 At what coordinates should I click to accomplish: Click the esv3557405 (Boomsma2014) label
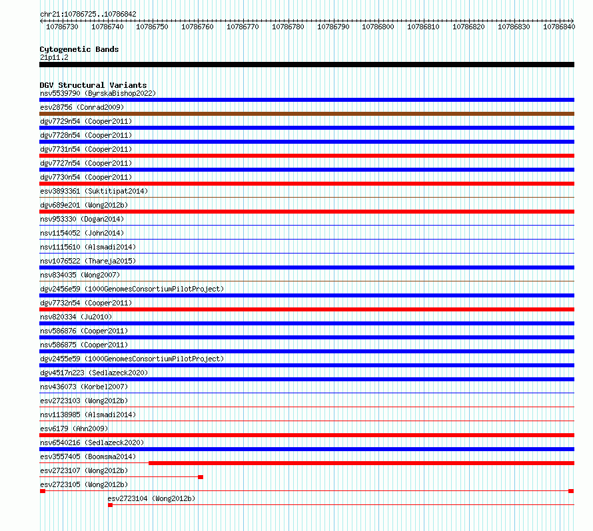click(88, 456)
